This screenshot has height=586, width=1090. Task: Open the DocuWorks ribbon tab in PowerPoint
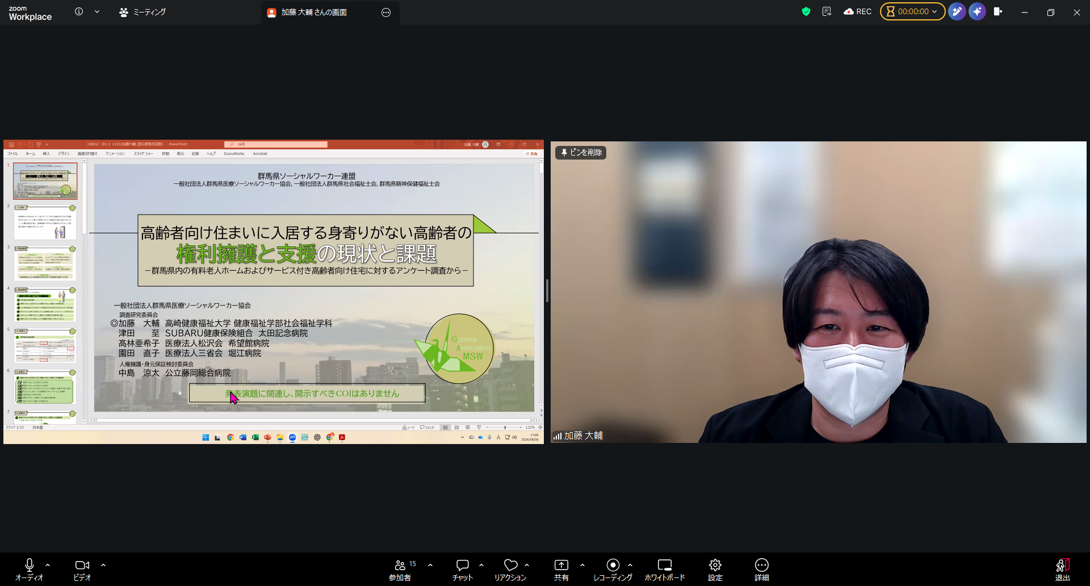[234, 153]
